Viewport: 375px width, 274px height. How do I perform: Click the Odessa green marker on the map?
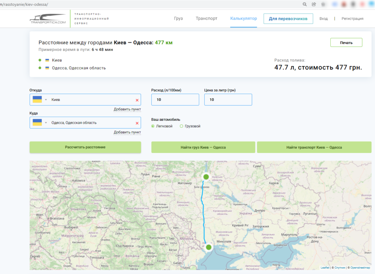coord(209,247)
